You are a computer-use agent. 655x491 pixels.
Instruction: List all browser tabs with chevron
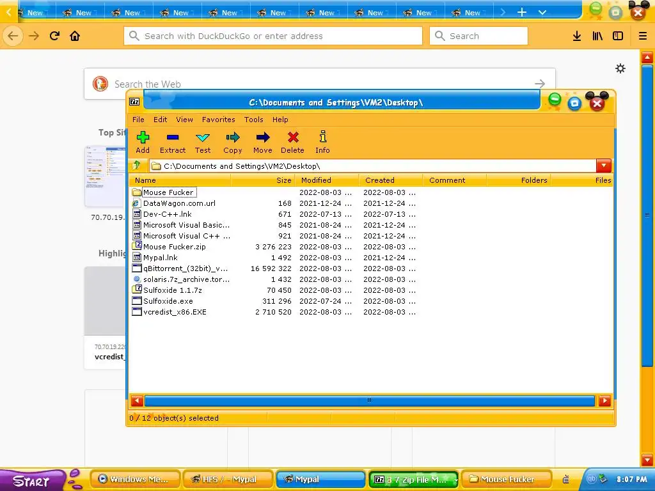[x=542, y=12]
